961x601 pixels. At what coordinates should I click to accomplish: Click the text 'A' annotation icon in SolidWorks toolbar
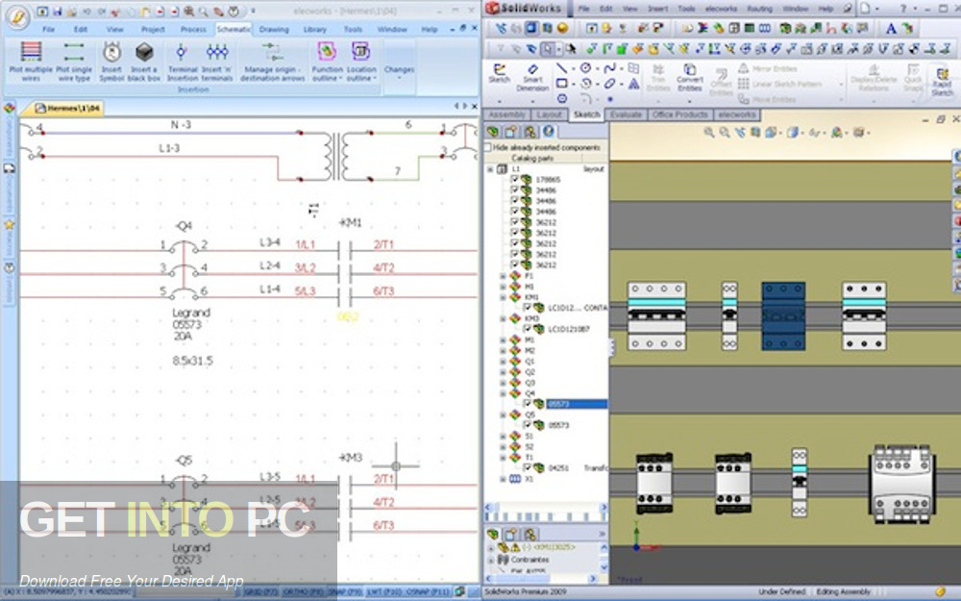click(x=891, y=28)
